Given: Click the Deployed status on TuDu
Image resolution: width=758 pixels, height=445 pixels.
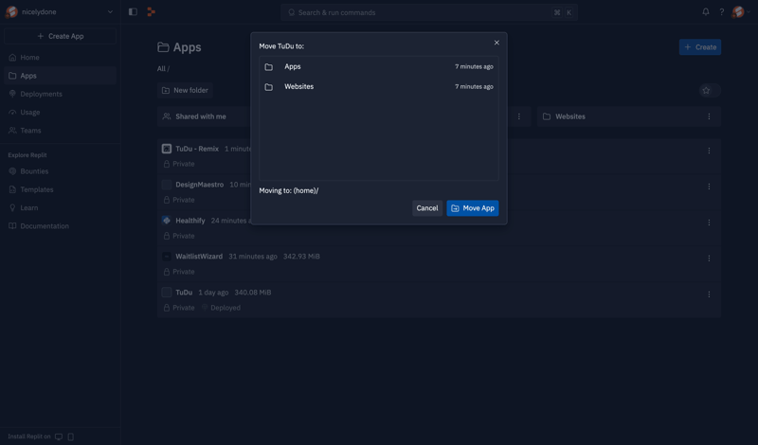Looking at the screenshot, I should [221, 308].
